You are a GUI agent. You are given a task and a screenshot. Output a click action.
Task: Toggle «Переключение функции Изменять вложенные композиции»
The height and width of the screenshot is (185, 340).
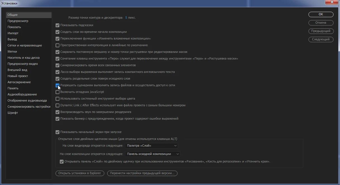58,38
